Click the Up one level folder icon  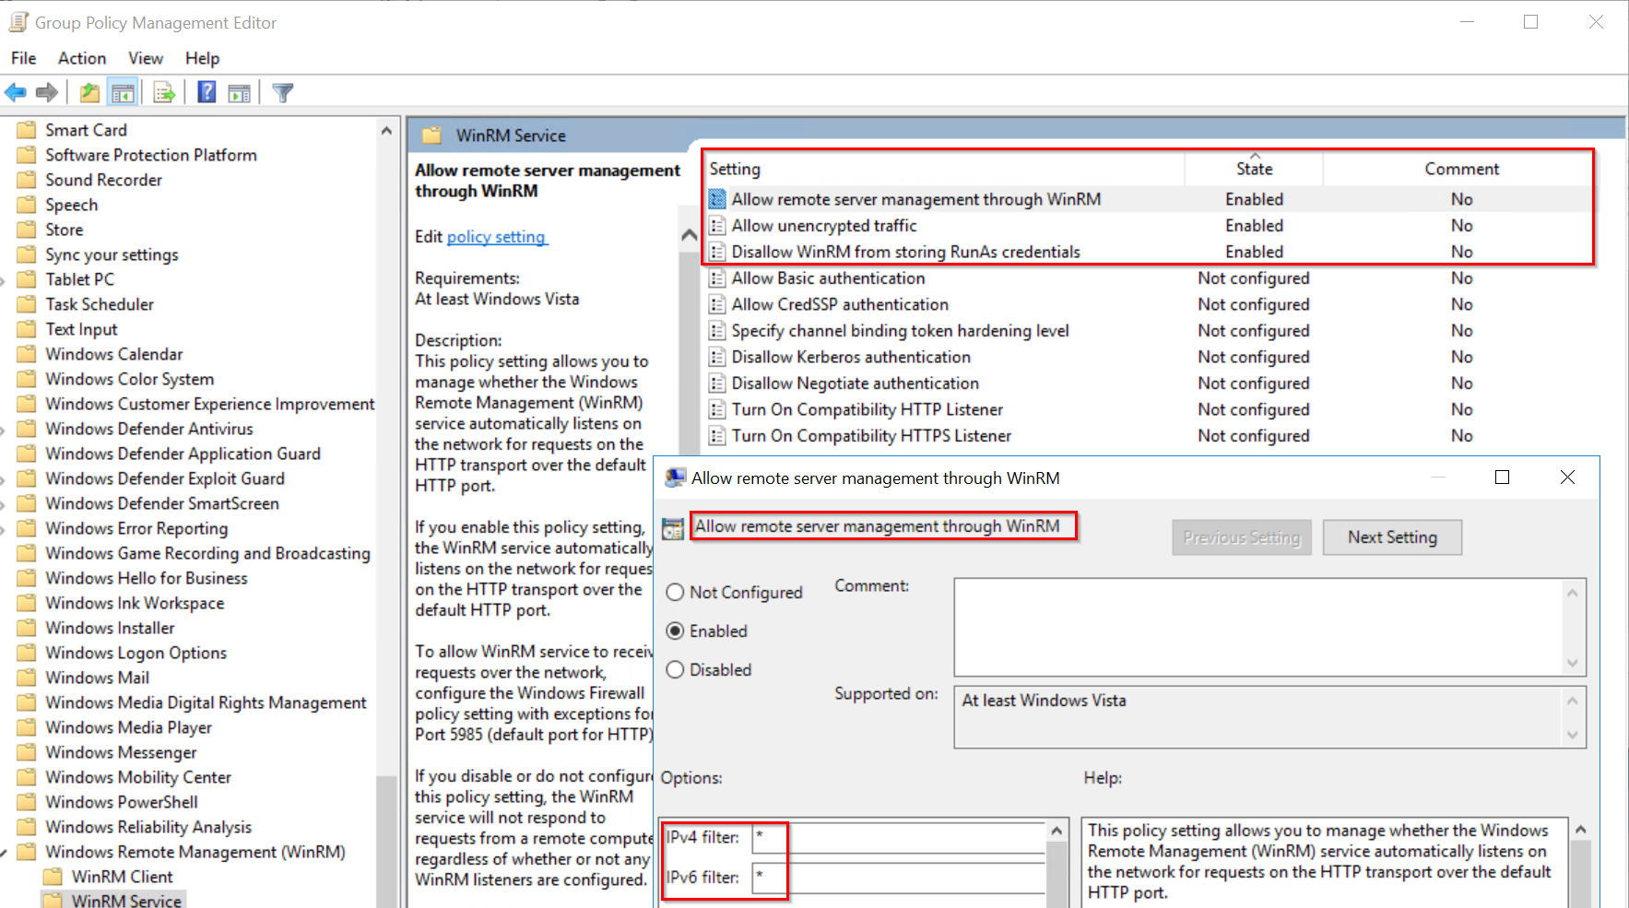89,92
